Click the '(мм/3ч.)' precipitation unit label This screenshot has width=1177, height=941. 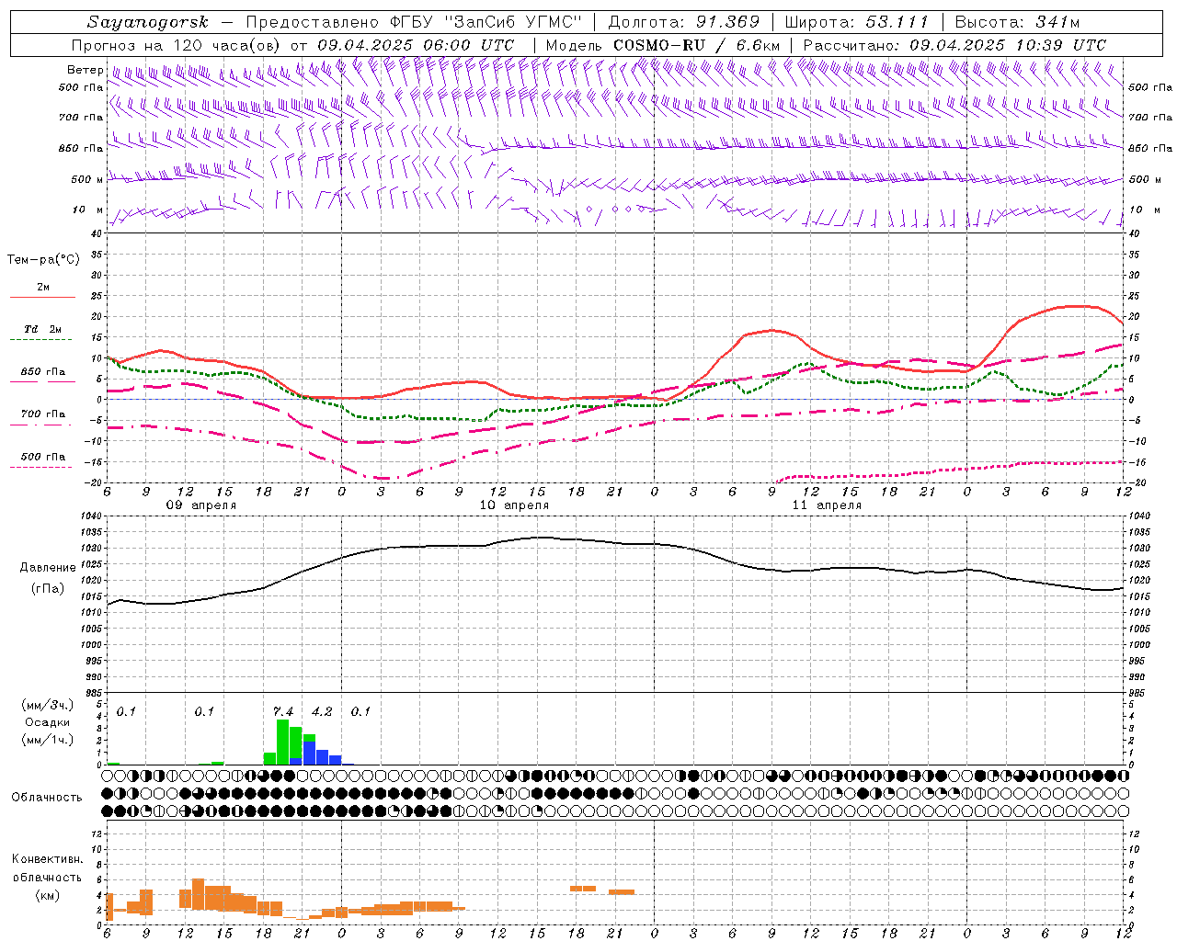tap(46, 706)
